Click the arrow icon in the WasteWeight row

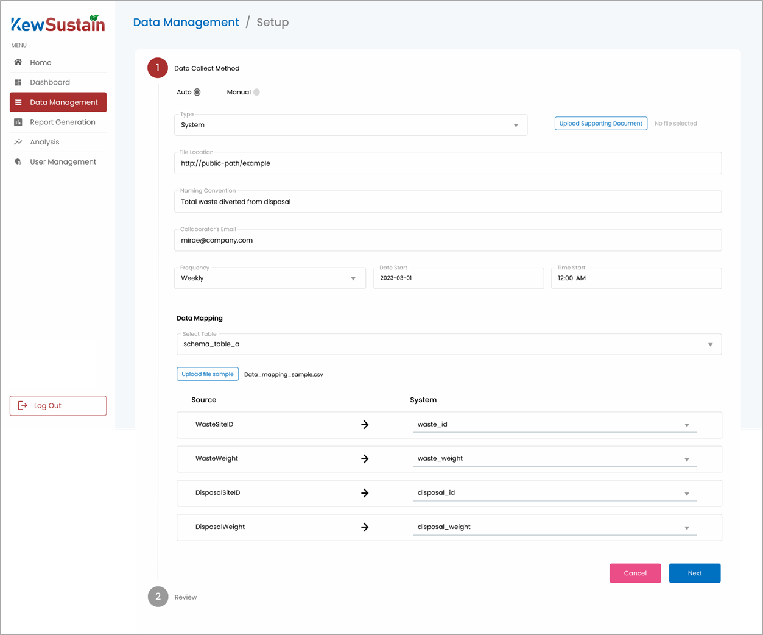coord(365,459)
